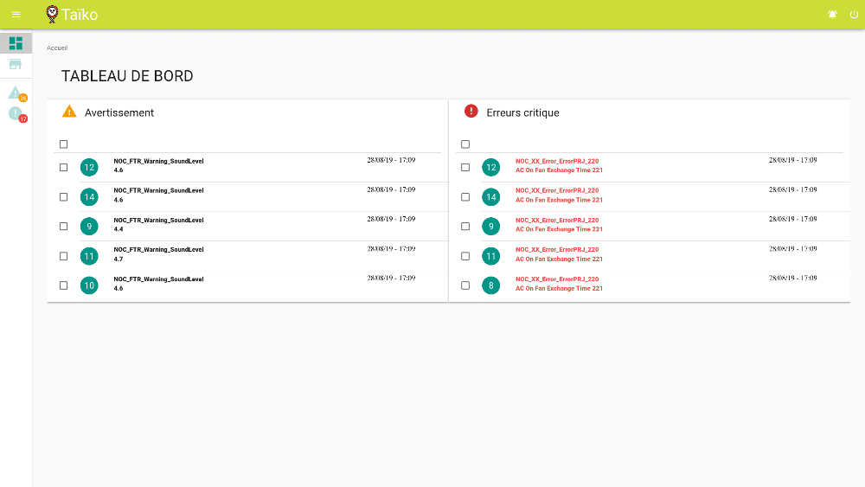
Task: Click the Taïko logo icon
Action: [x=53, y=14]
